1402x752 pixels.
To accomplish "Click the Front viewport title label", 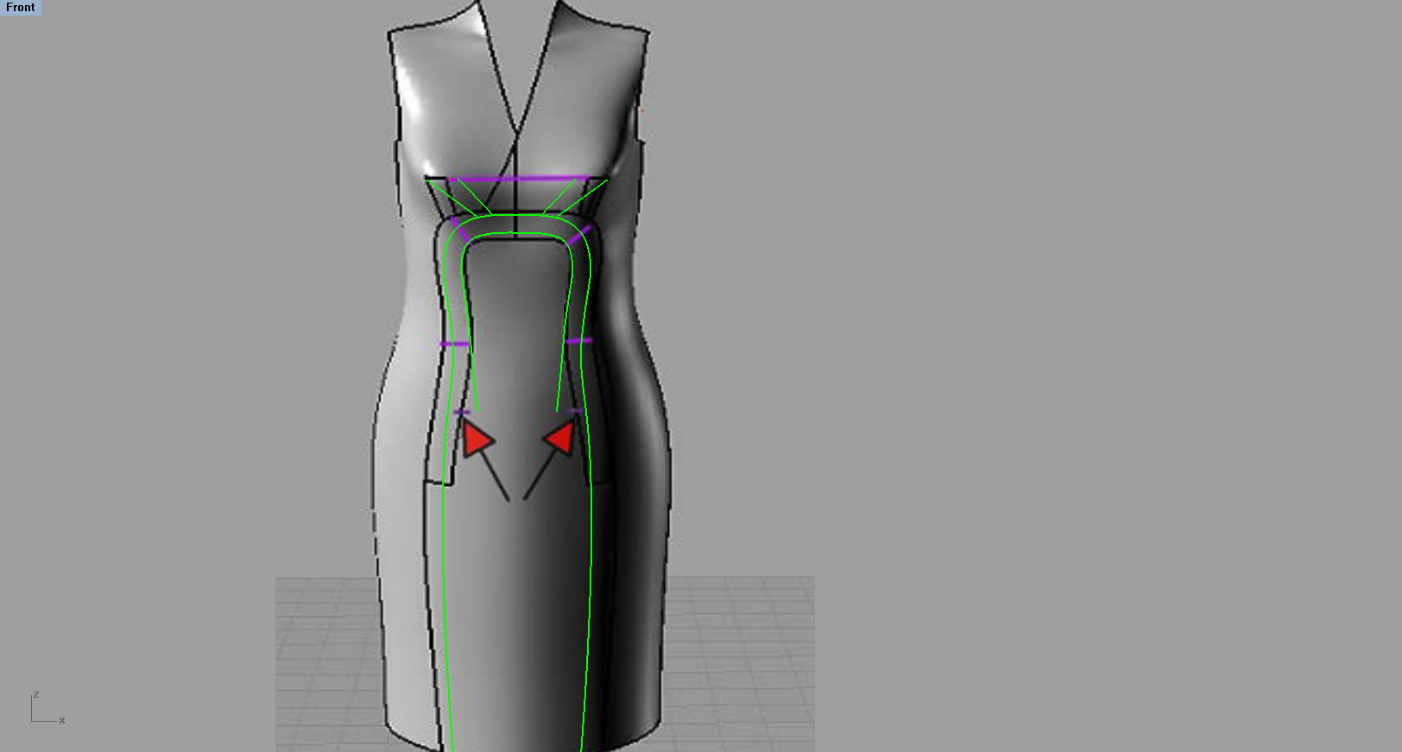I will click(21, 8).
